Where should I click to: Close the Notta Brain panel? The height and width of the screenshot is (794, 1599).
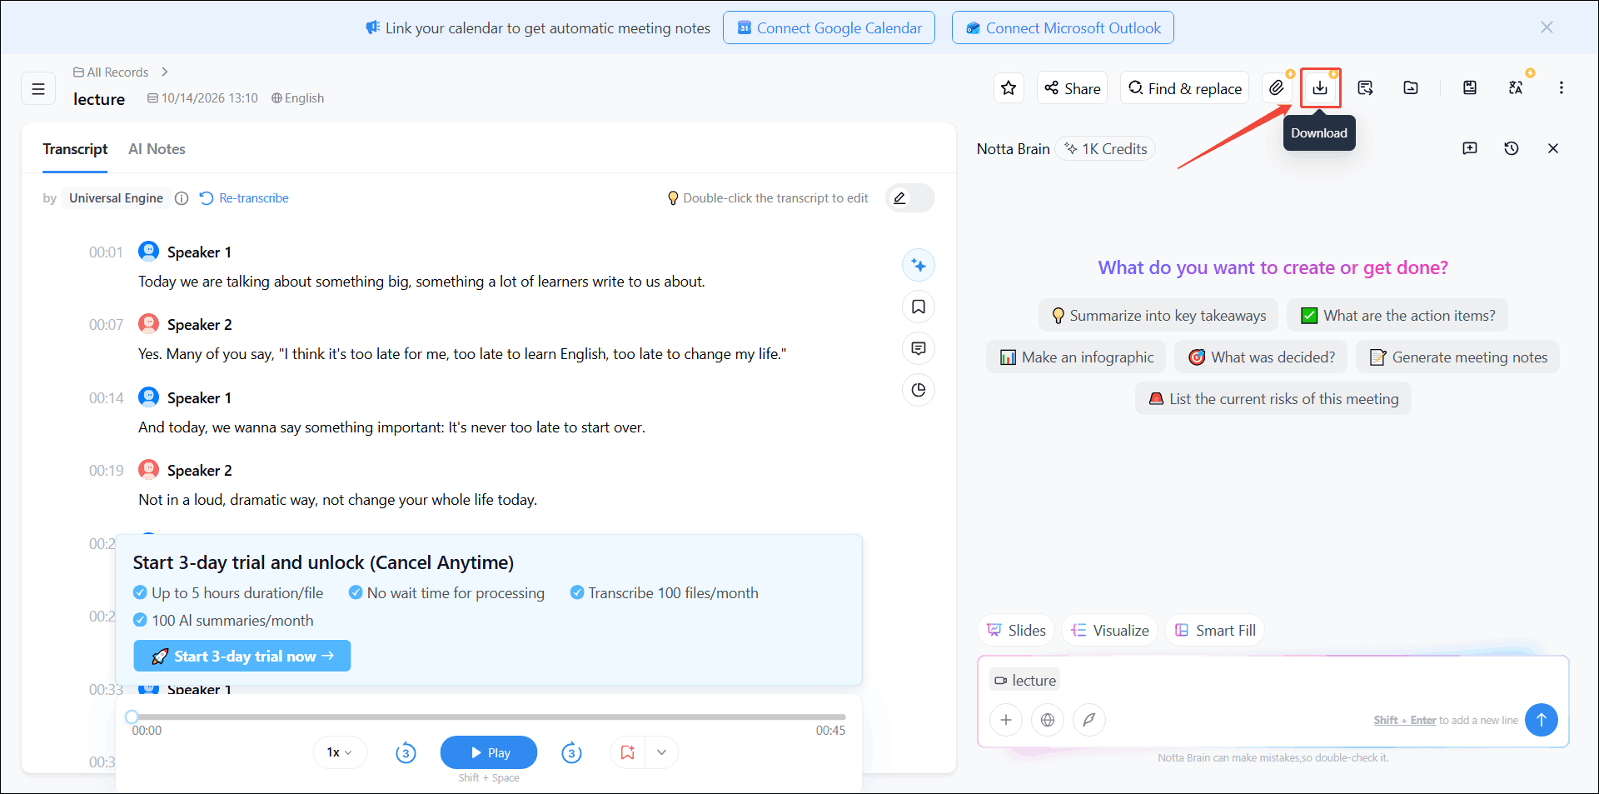point(1553,148)
